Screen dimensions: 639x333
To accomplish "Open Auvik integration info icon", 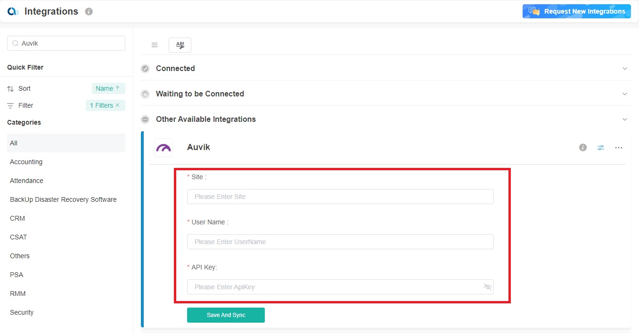I will tap(583, 148).
